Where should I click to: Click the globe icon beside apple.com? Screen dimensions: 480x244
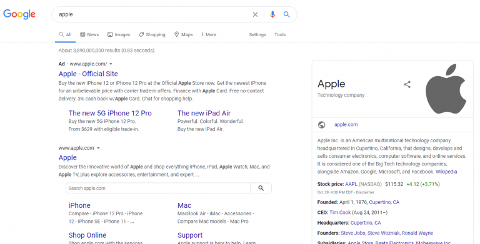321,125
